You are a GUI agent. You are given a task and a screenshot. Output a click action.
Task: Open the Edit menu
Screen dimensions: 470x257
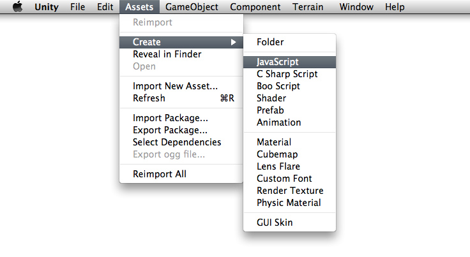[x=105, y=6]
